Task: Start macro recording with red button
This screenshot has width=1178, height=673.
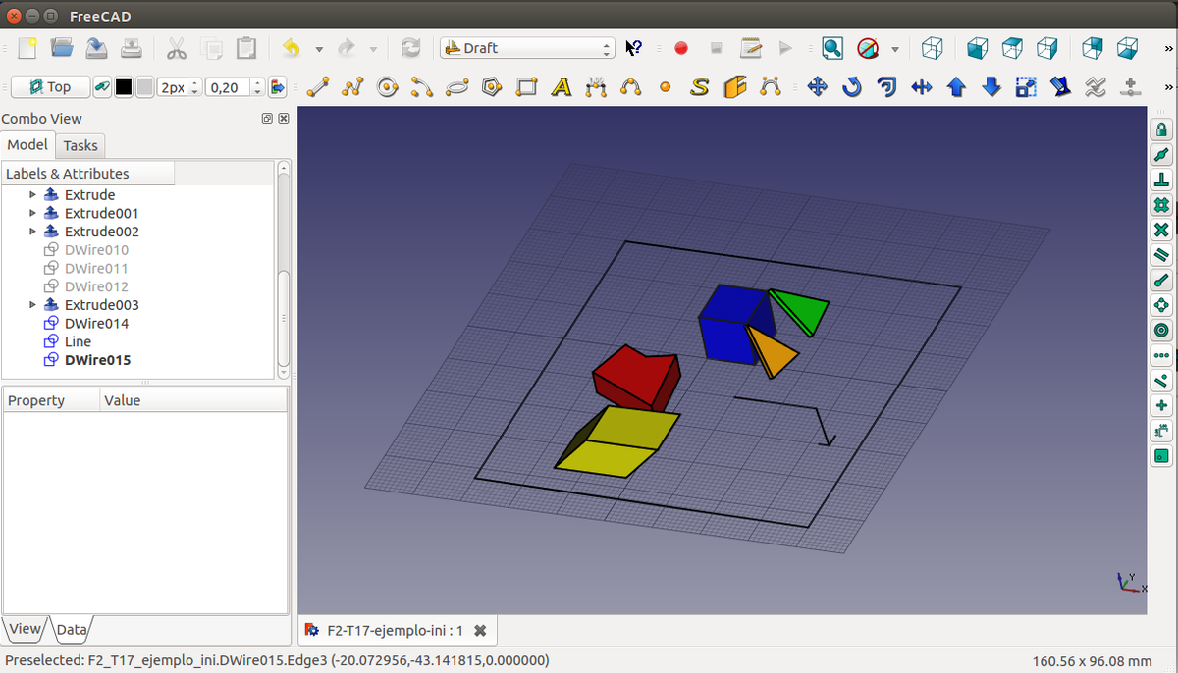Action: [x=681, y=48]
